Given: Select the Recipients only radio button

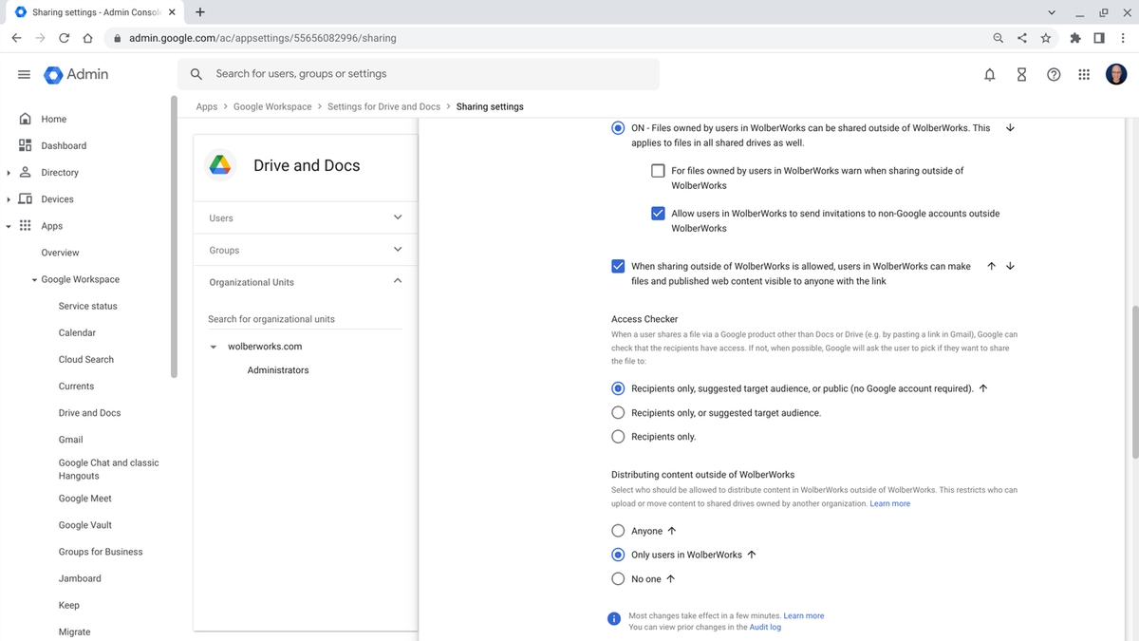Looking at the screenshot, I should point(618,436).
